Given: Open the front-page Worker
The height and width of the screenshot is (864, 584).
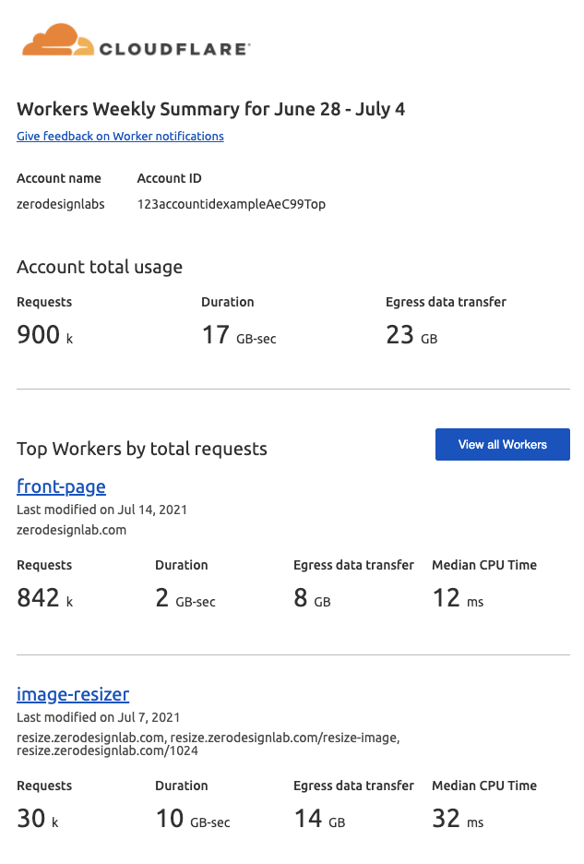Looking at the screenshot, I should 61,486.
